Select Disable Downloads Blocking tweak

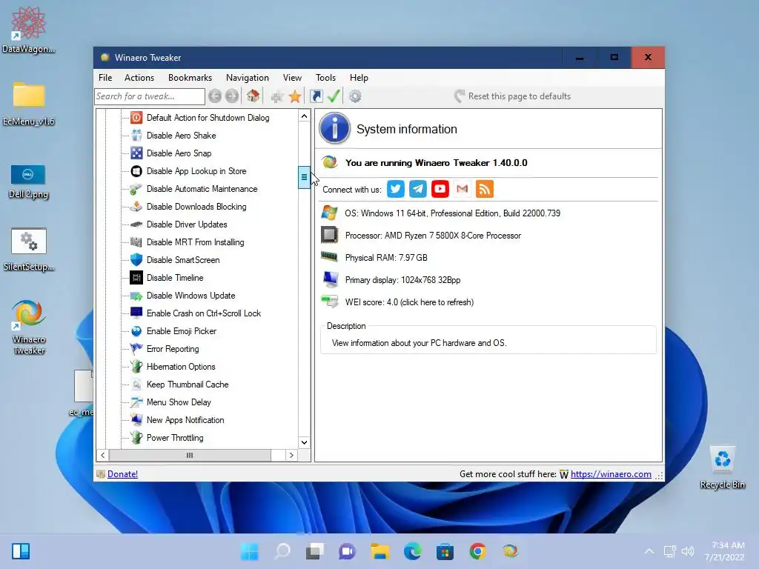tap(196, 207)
